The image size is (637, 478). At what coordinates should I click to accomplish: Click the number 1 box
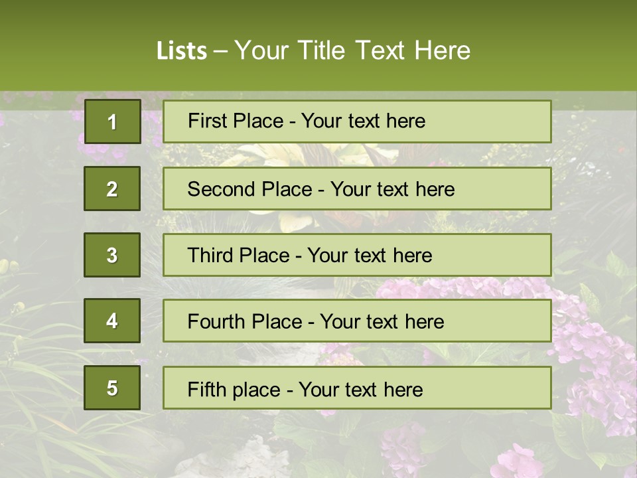point(112,121)
